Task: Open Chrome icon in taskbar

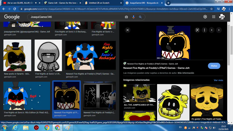Action: tap(47, 128)
